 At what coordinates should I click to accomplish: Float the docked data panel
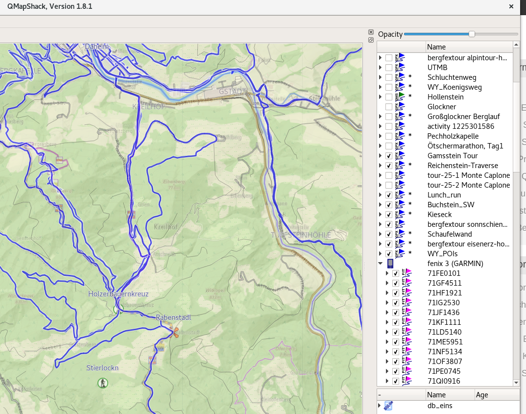pos(371,40)
